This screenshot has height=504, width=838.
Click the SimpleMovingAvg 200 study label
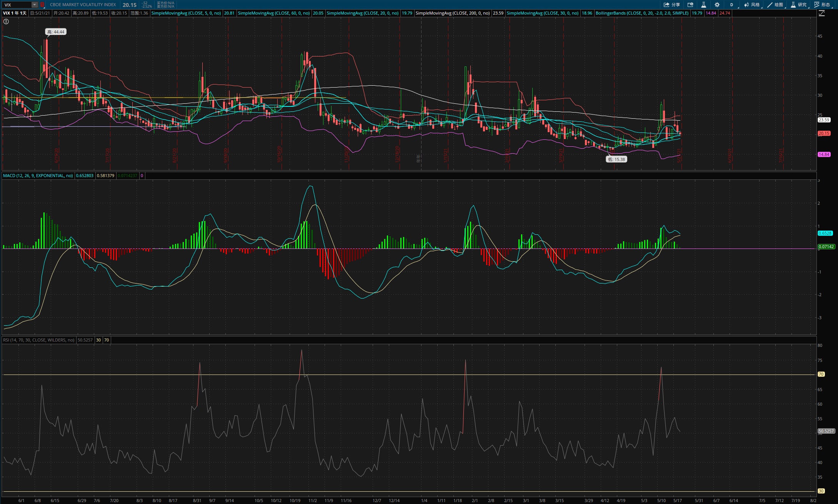pos(452,13)
